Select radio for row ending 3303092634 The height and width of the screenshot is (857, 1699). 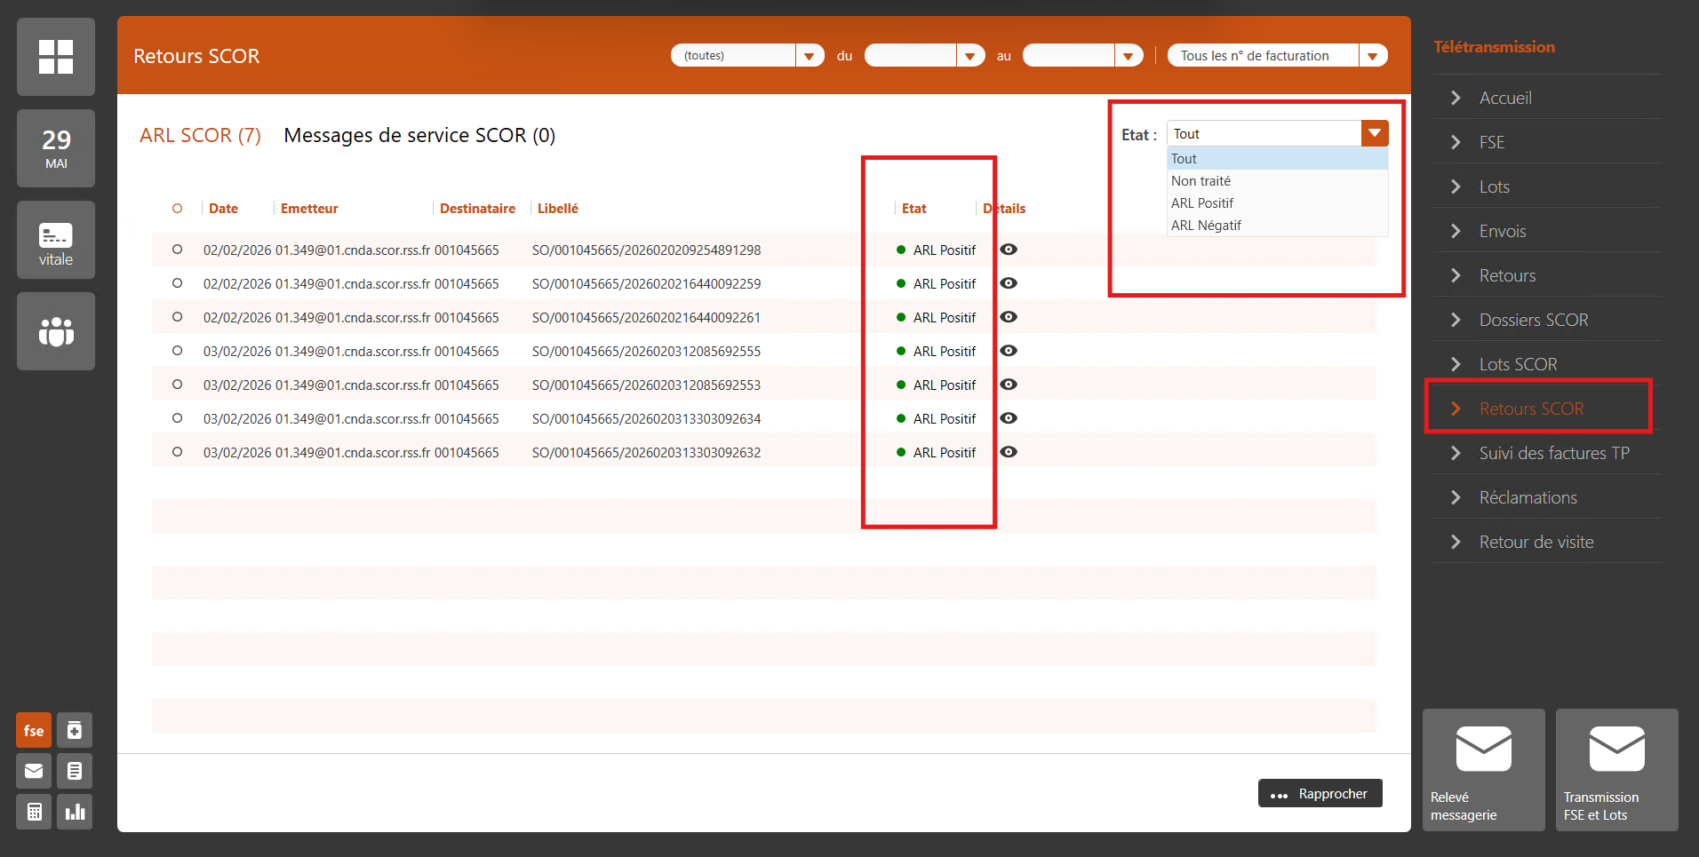[177, 418]
